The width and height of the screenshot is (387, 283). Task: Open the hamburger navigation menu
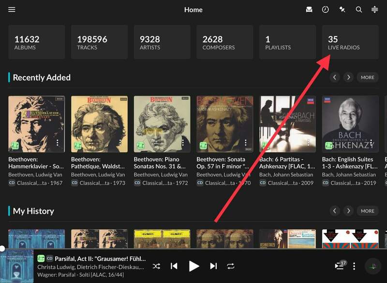(x=12, y=10)
